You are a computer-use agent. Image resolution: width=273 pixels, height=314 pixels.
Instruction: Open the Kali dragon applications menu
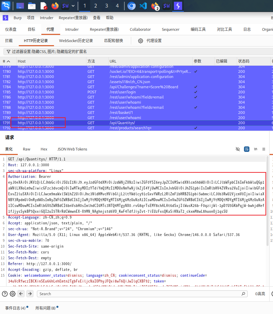pyautogui.click(x=5, y=5)
